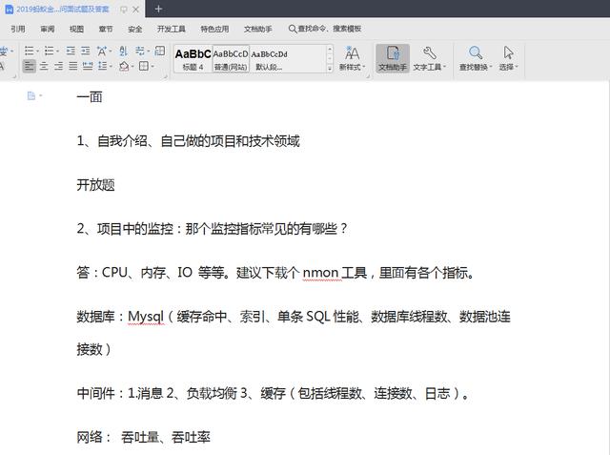Image resolution: width=610 pixels, height=455 pixels.
Task: Click the page navigation icon in left margin
Action: click(31, 95)
